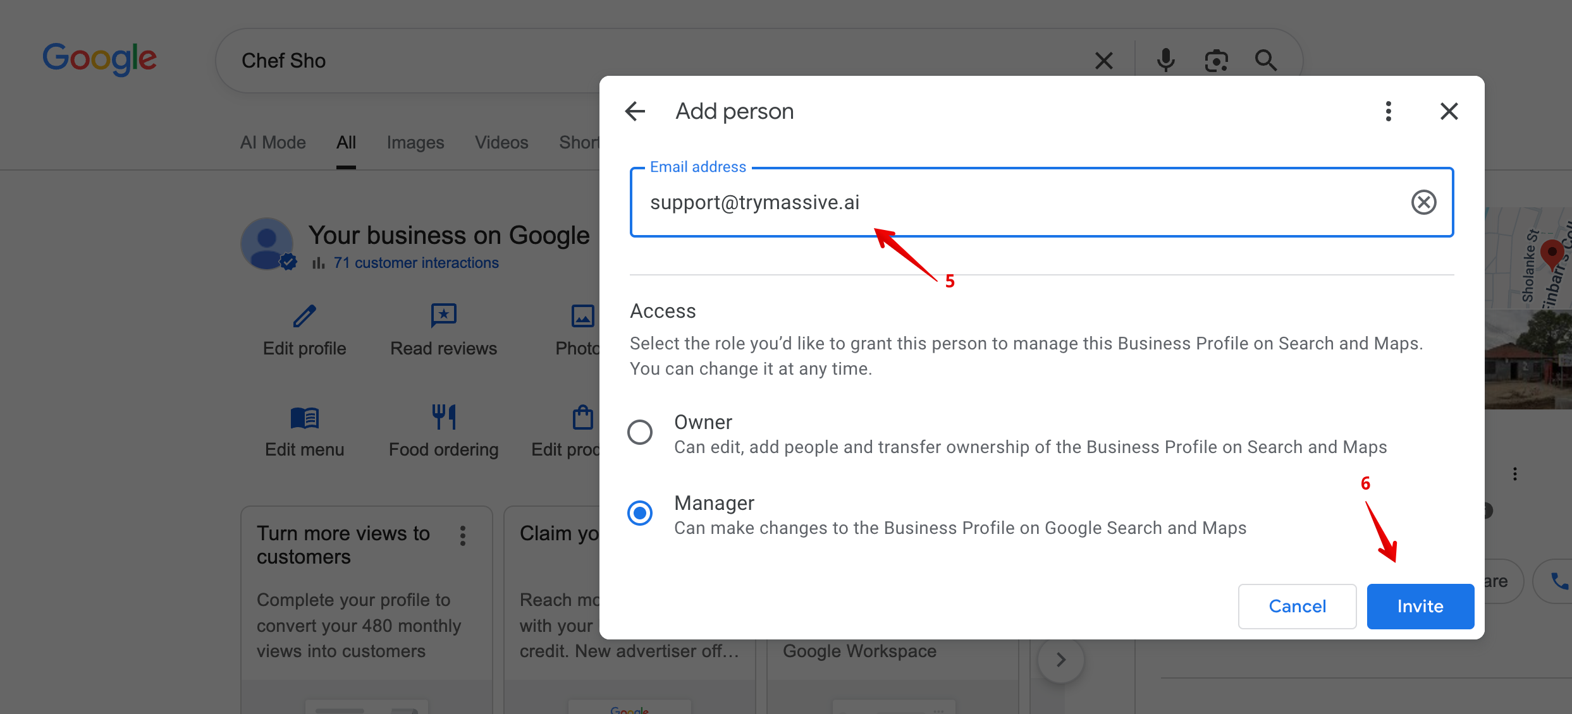Viewport: 1572px width, 714px height.
Task: Open three-dot menu beside the map panel
Action: (x=1514, y=474)
